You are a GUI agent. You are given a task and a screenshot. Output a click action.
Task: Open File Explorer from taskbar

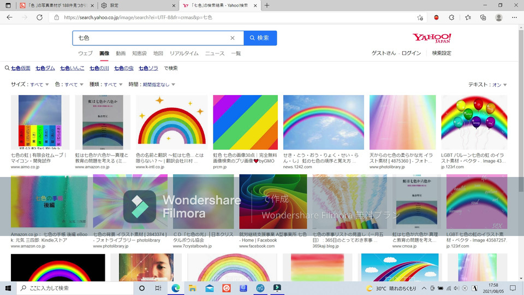click(192, 288)
